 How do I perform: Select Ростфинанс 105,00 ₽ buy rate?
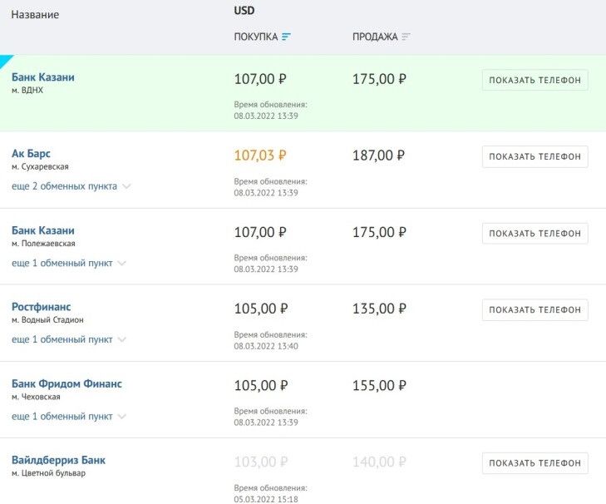[x=261, y=309]
